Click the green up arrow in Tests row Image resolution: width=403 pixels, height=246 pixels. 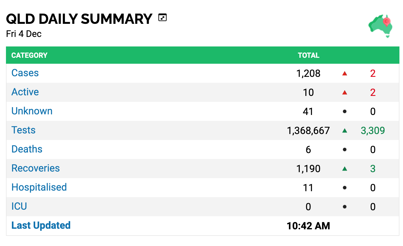(x=345, y=130)
